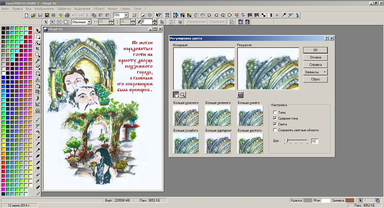The height and width of the screenshot is (208, 384).
Task: Open the zoom level 70% dropdown
Action: (126, 15)
